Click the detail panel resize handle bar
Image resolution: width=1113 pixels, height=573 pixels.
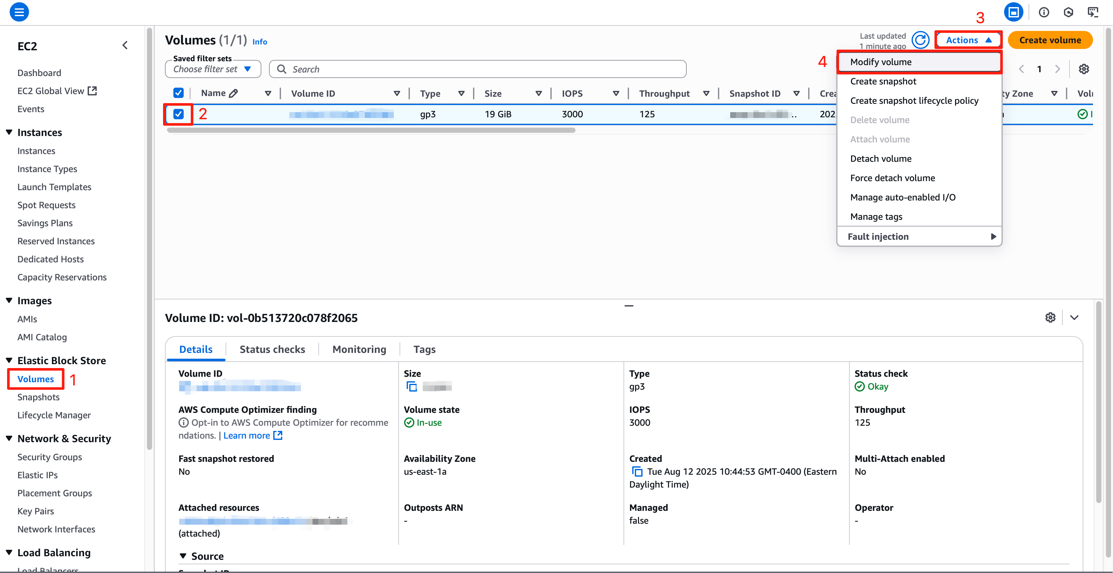pyautogui.click(x=629, y=306)
